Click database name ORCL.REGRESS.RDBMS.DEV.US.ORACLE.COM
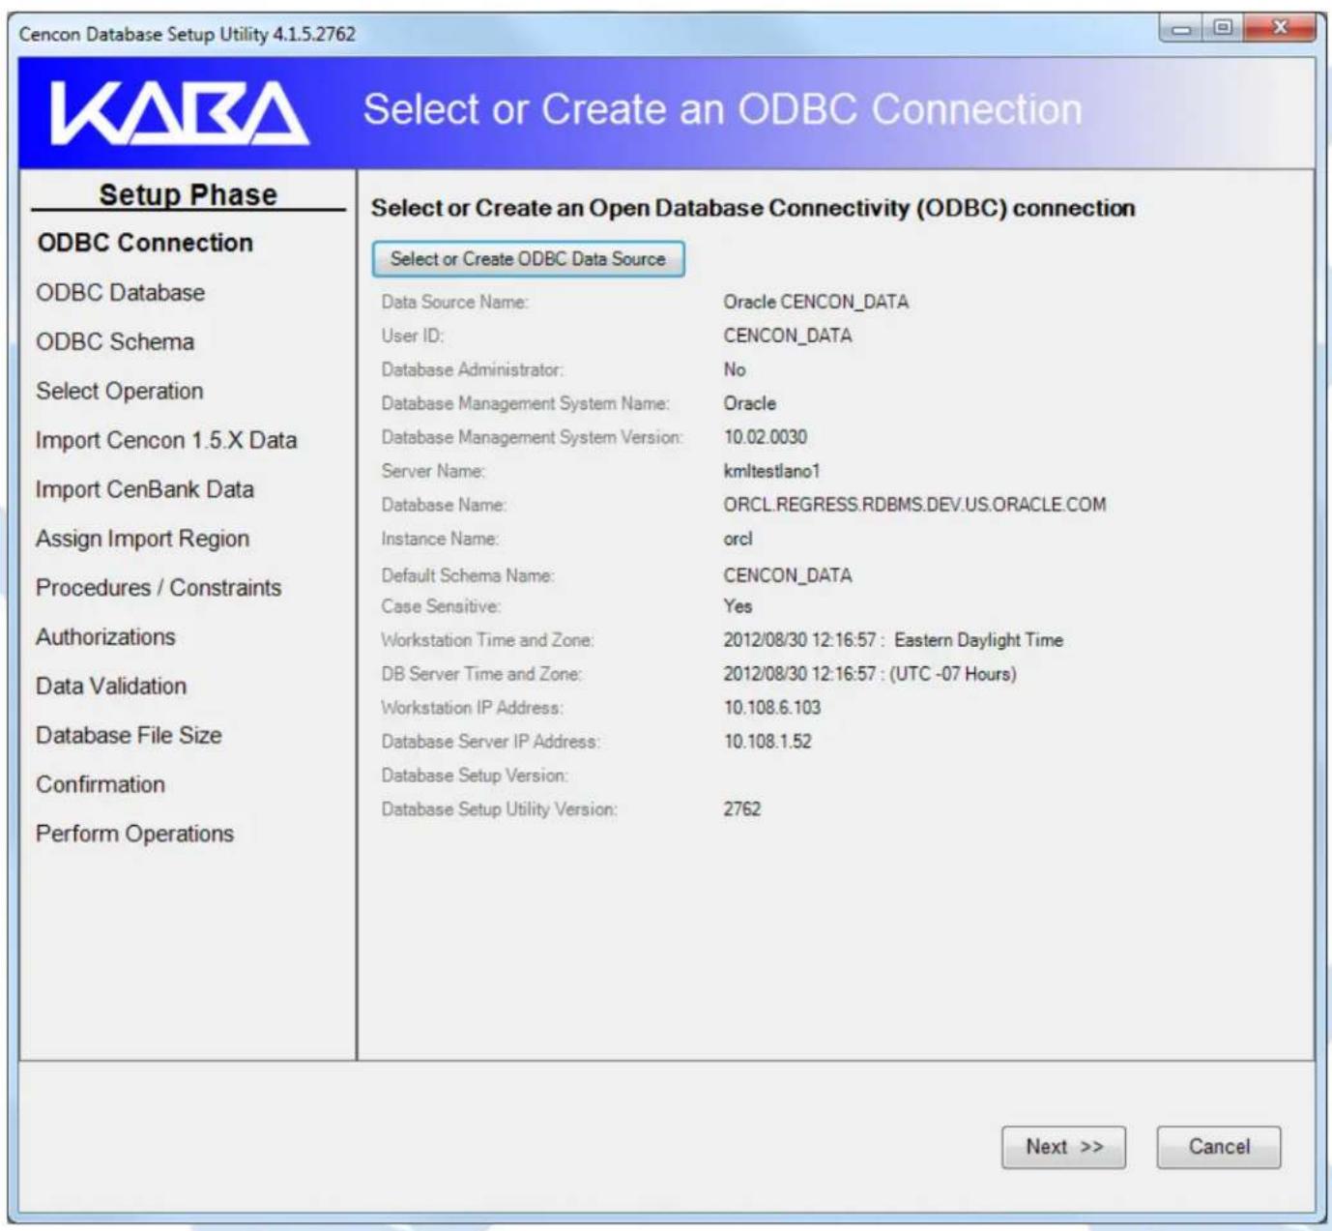 (x=914, y=505)
